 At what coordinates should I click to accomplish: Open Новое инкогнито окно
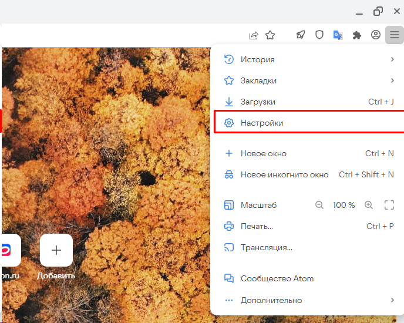tap(309, 175)
